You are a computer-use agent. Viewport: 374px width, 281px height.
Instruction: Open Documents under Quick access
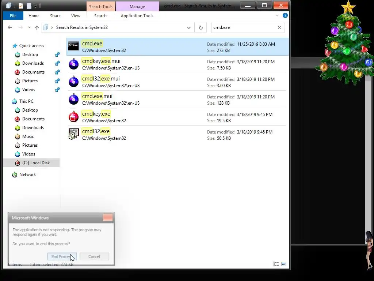pos(33,72)
